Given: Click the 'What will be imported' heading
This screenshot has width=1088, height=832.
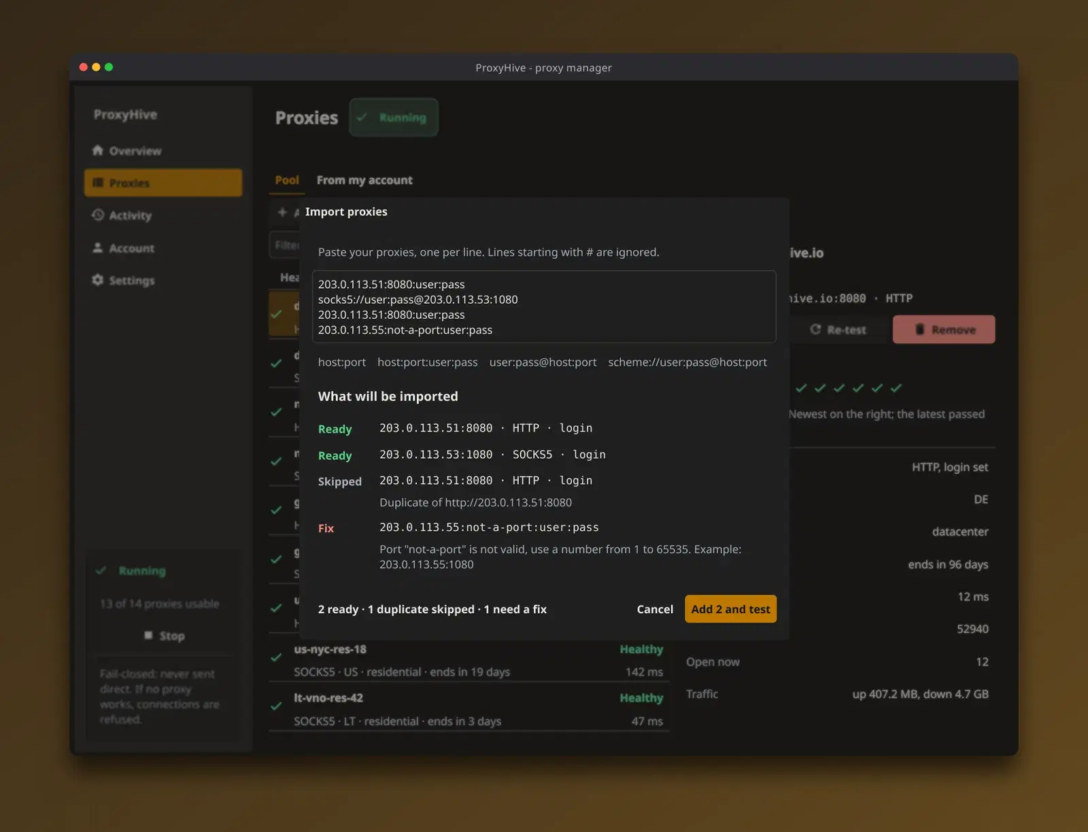Looking at the screenshot, I should tap(388, 396).
